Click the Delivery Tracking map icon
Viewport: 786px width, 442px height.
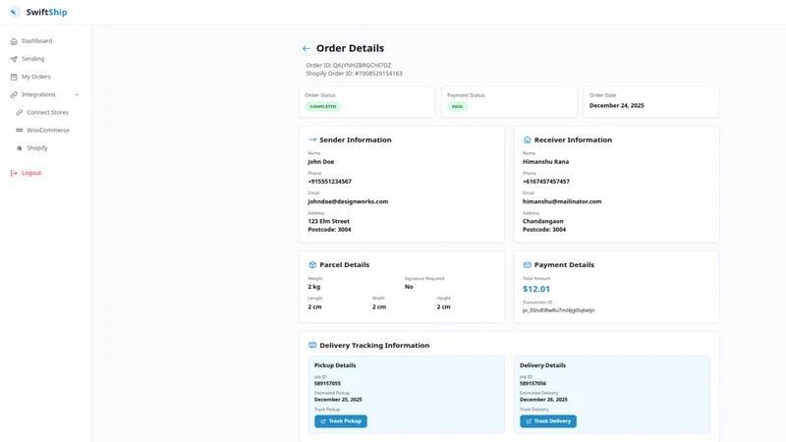click(312, 346)
